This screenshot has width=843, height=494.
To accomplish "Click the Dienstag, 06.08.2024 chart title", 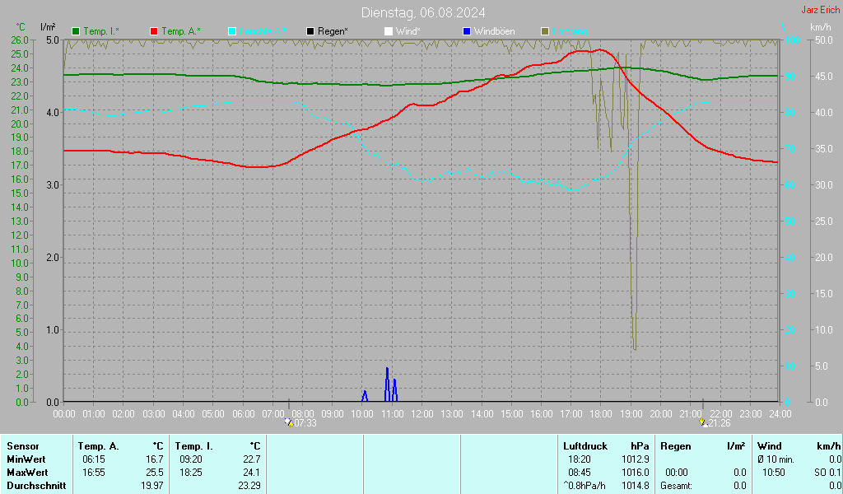I will pyautogui.click(x=423, y=12).
